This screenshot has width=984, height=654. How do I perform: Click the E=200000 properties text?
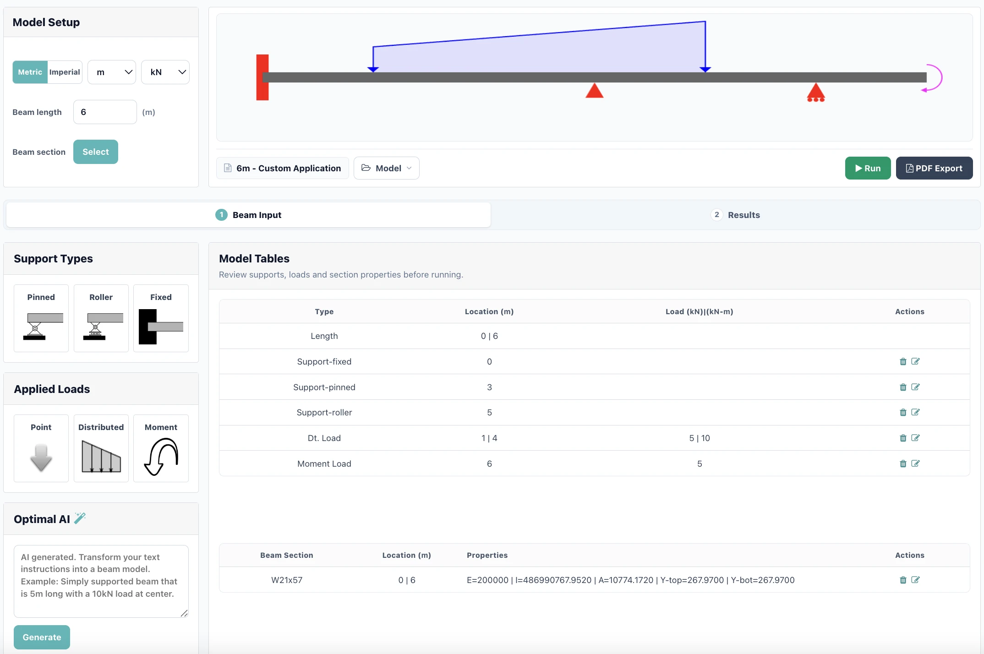(631, 580)
